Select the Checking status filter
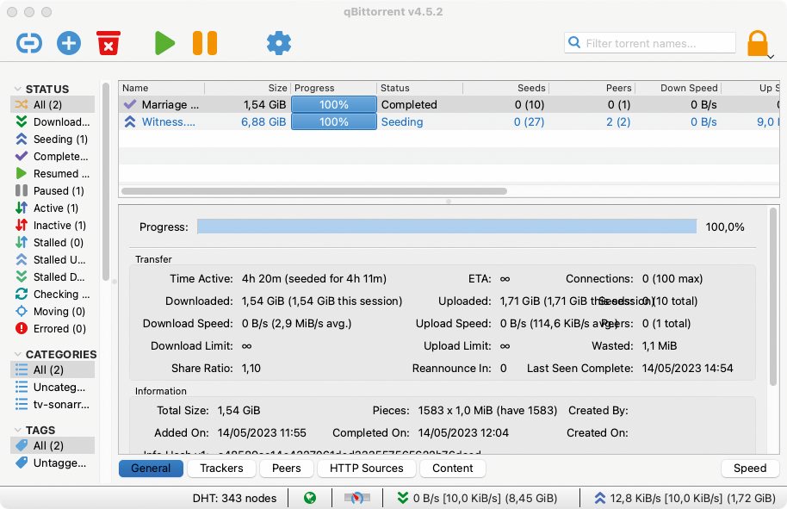 53,295
